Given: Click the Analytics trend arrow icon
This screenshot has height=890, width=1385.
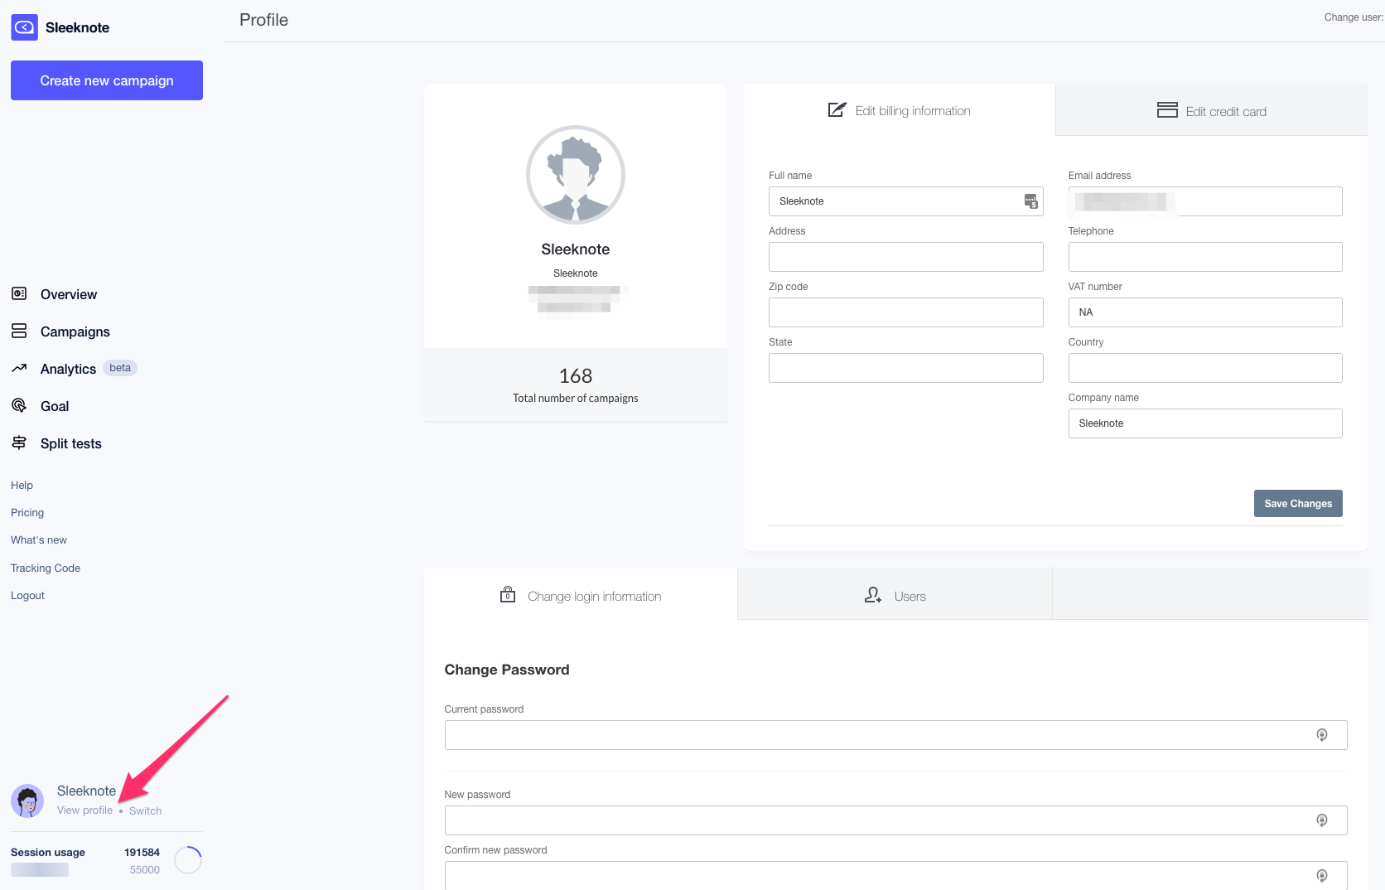Looking at the screenshot, I should [19, 368].
